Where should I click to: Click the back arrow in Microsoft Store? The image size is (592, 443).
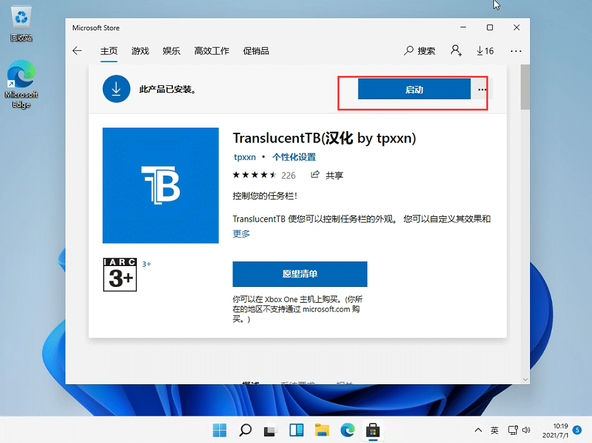(77, 51)
